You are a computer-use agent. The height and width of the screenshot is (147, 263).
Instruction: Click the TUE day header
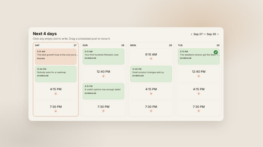coord(180,45)
